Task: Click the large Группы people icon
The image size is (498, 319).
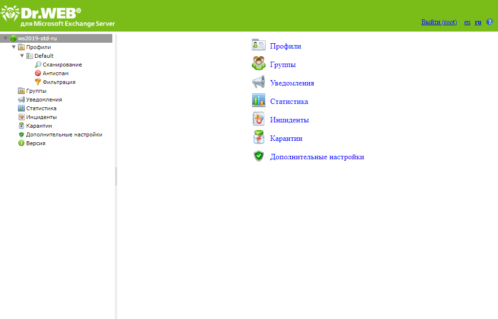Action: (x=259, y=63)
